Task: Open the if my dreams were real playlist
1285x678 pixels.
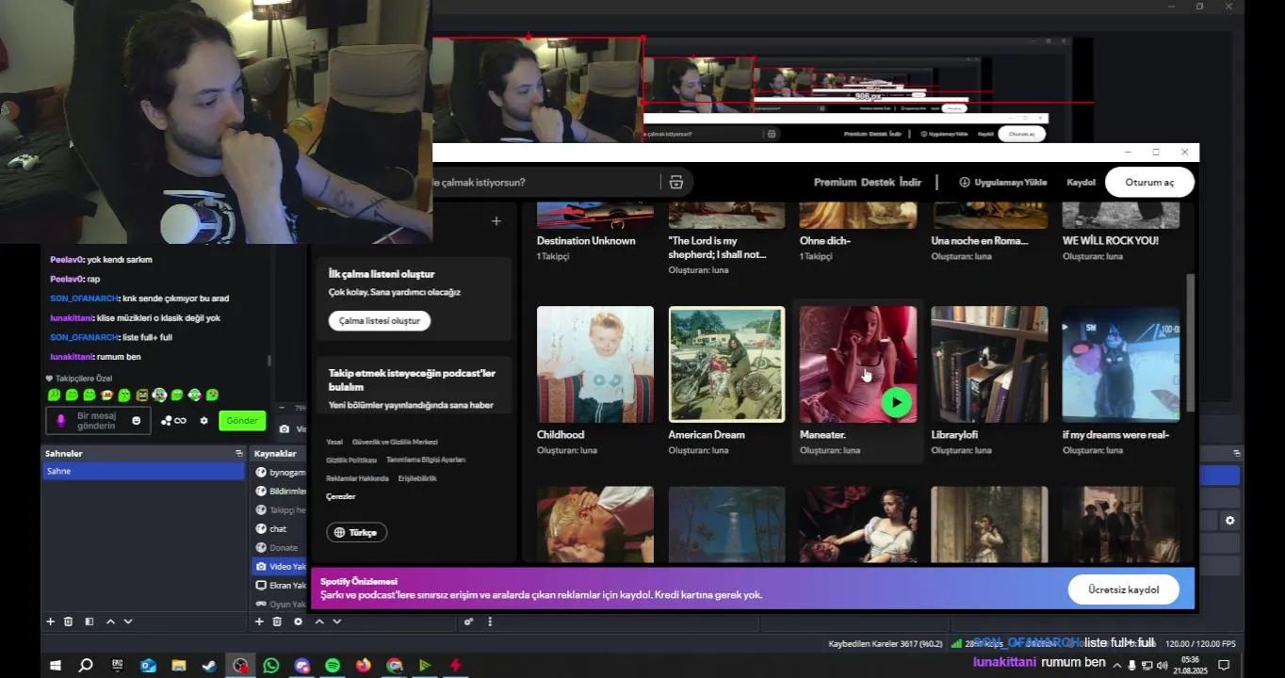Action: tap(1121, 364)
